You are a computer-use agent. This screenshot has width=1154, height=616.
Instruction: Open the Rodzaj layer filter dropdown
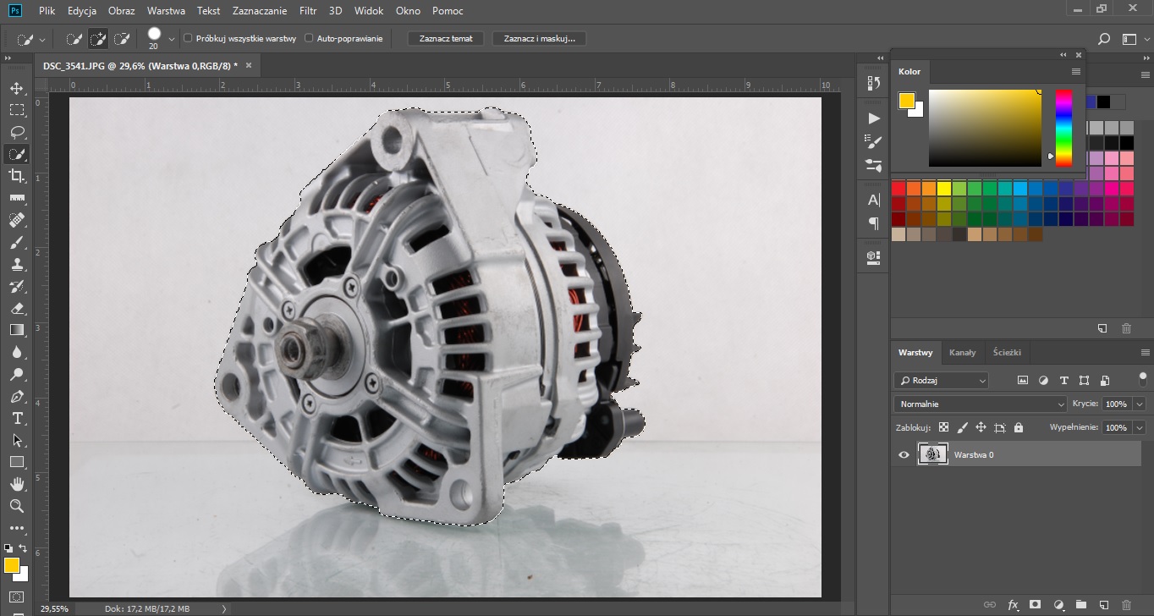(x=941, y=381)
